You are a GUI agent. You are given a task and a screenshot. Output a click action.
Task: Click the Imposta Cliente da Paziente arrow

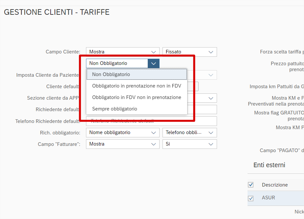(211, 75)
